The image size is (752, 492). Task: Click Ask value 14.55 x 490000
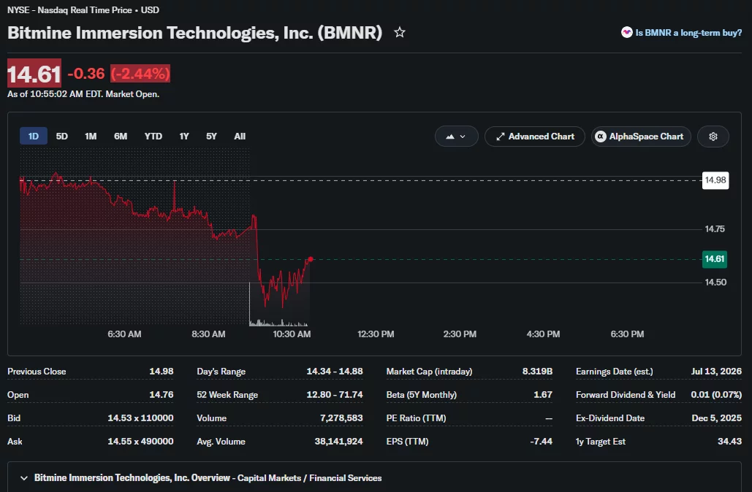(140, 441)
